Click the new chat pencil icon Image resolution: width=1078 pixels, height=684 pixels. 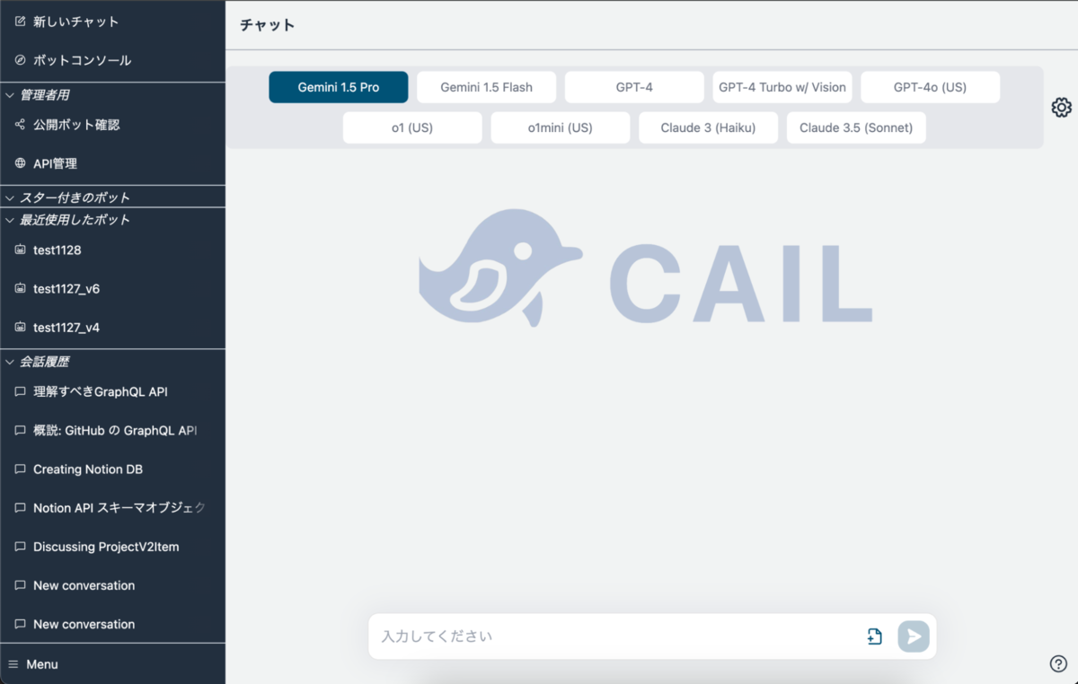tap(21, 21)
